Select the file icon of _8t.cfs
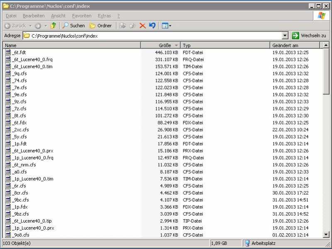332x249 pixels. (x=8, y=115)
